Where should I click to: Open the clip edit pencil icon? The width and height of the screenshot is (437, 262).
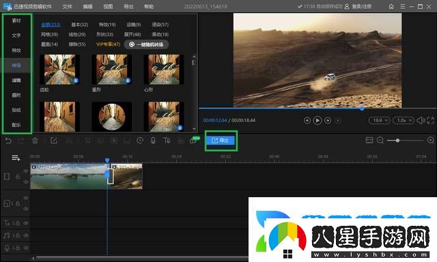tap(54, 141)
